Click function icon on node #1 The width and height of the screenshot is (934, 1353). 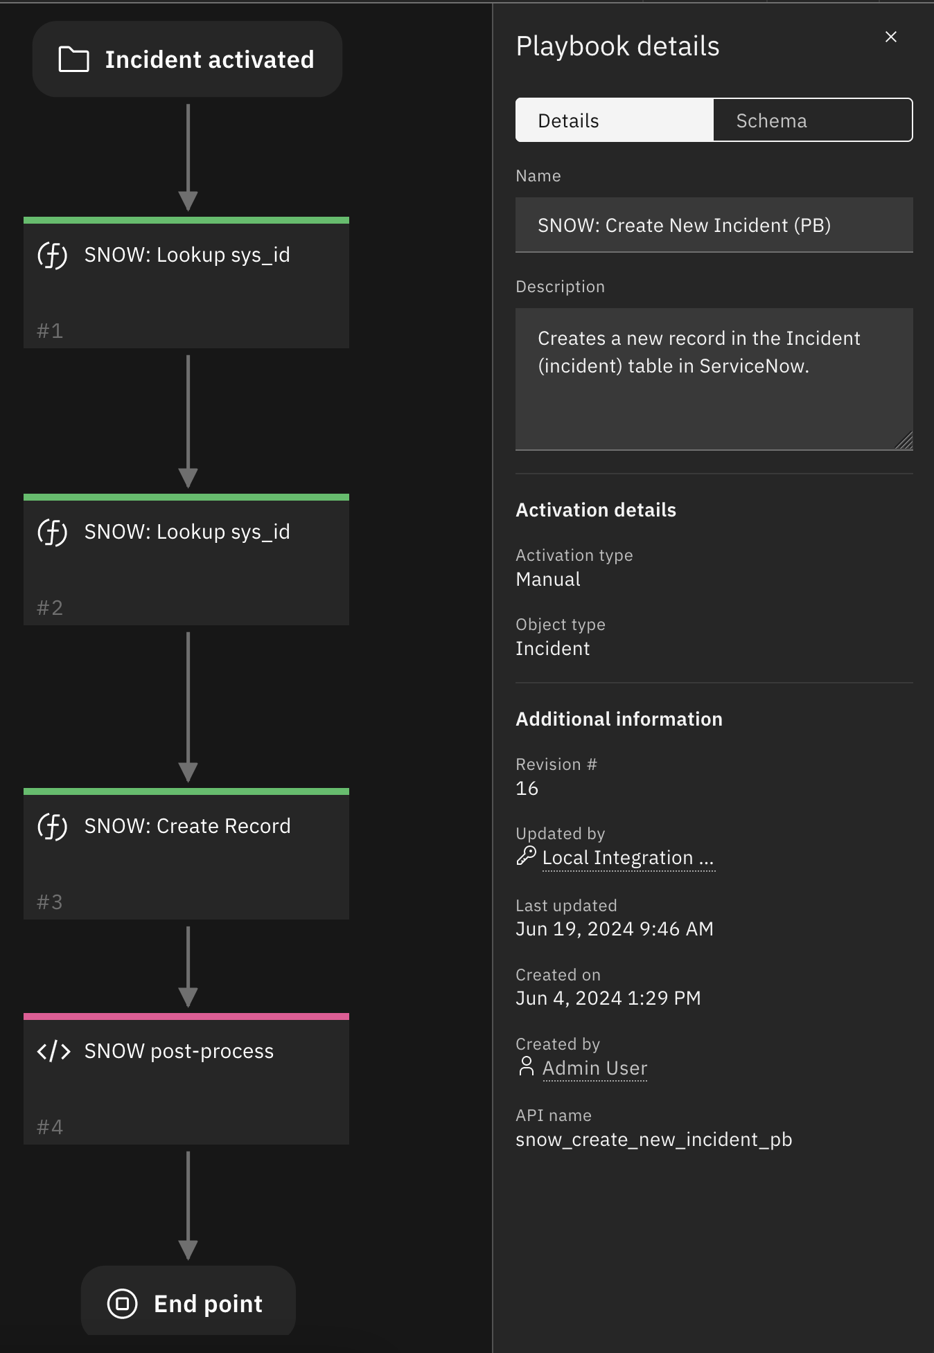pos(53,256)
